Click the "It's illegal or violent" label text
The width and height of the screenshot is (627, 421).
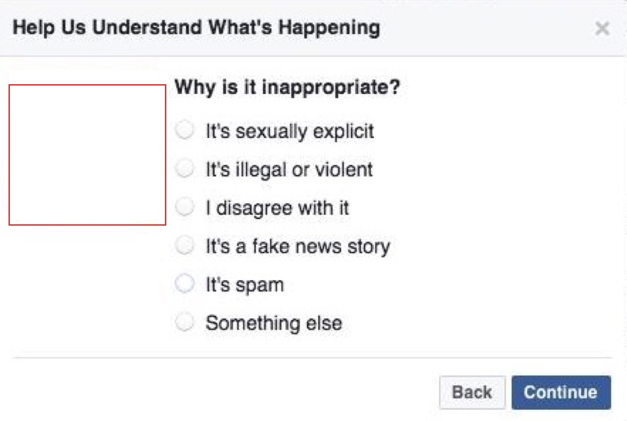(289, 170)
